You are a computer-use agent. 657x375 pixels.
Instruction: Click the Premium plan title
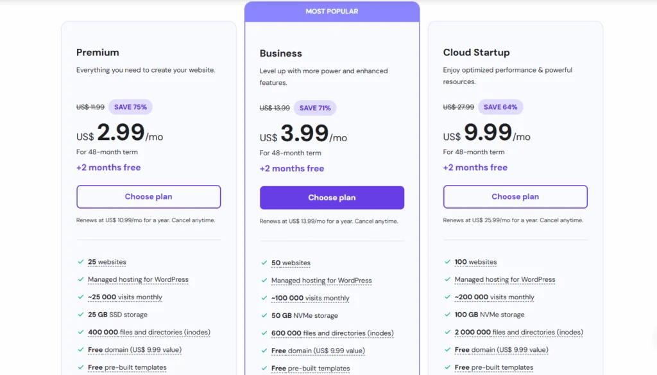[98, 53]
